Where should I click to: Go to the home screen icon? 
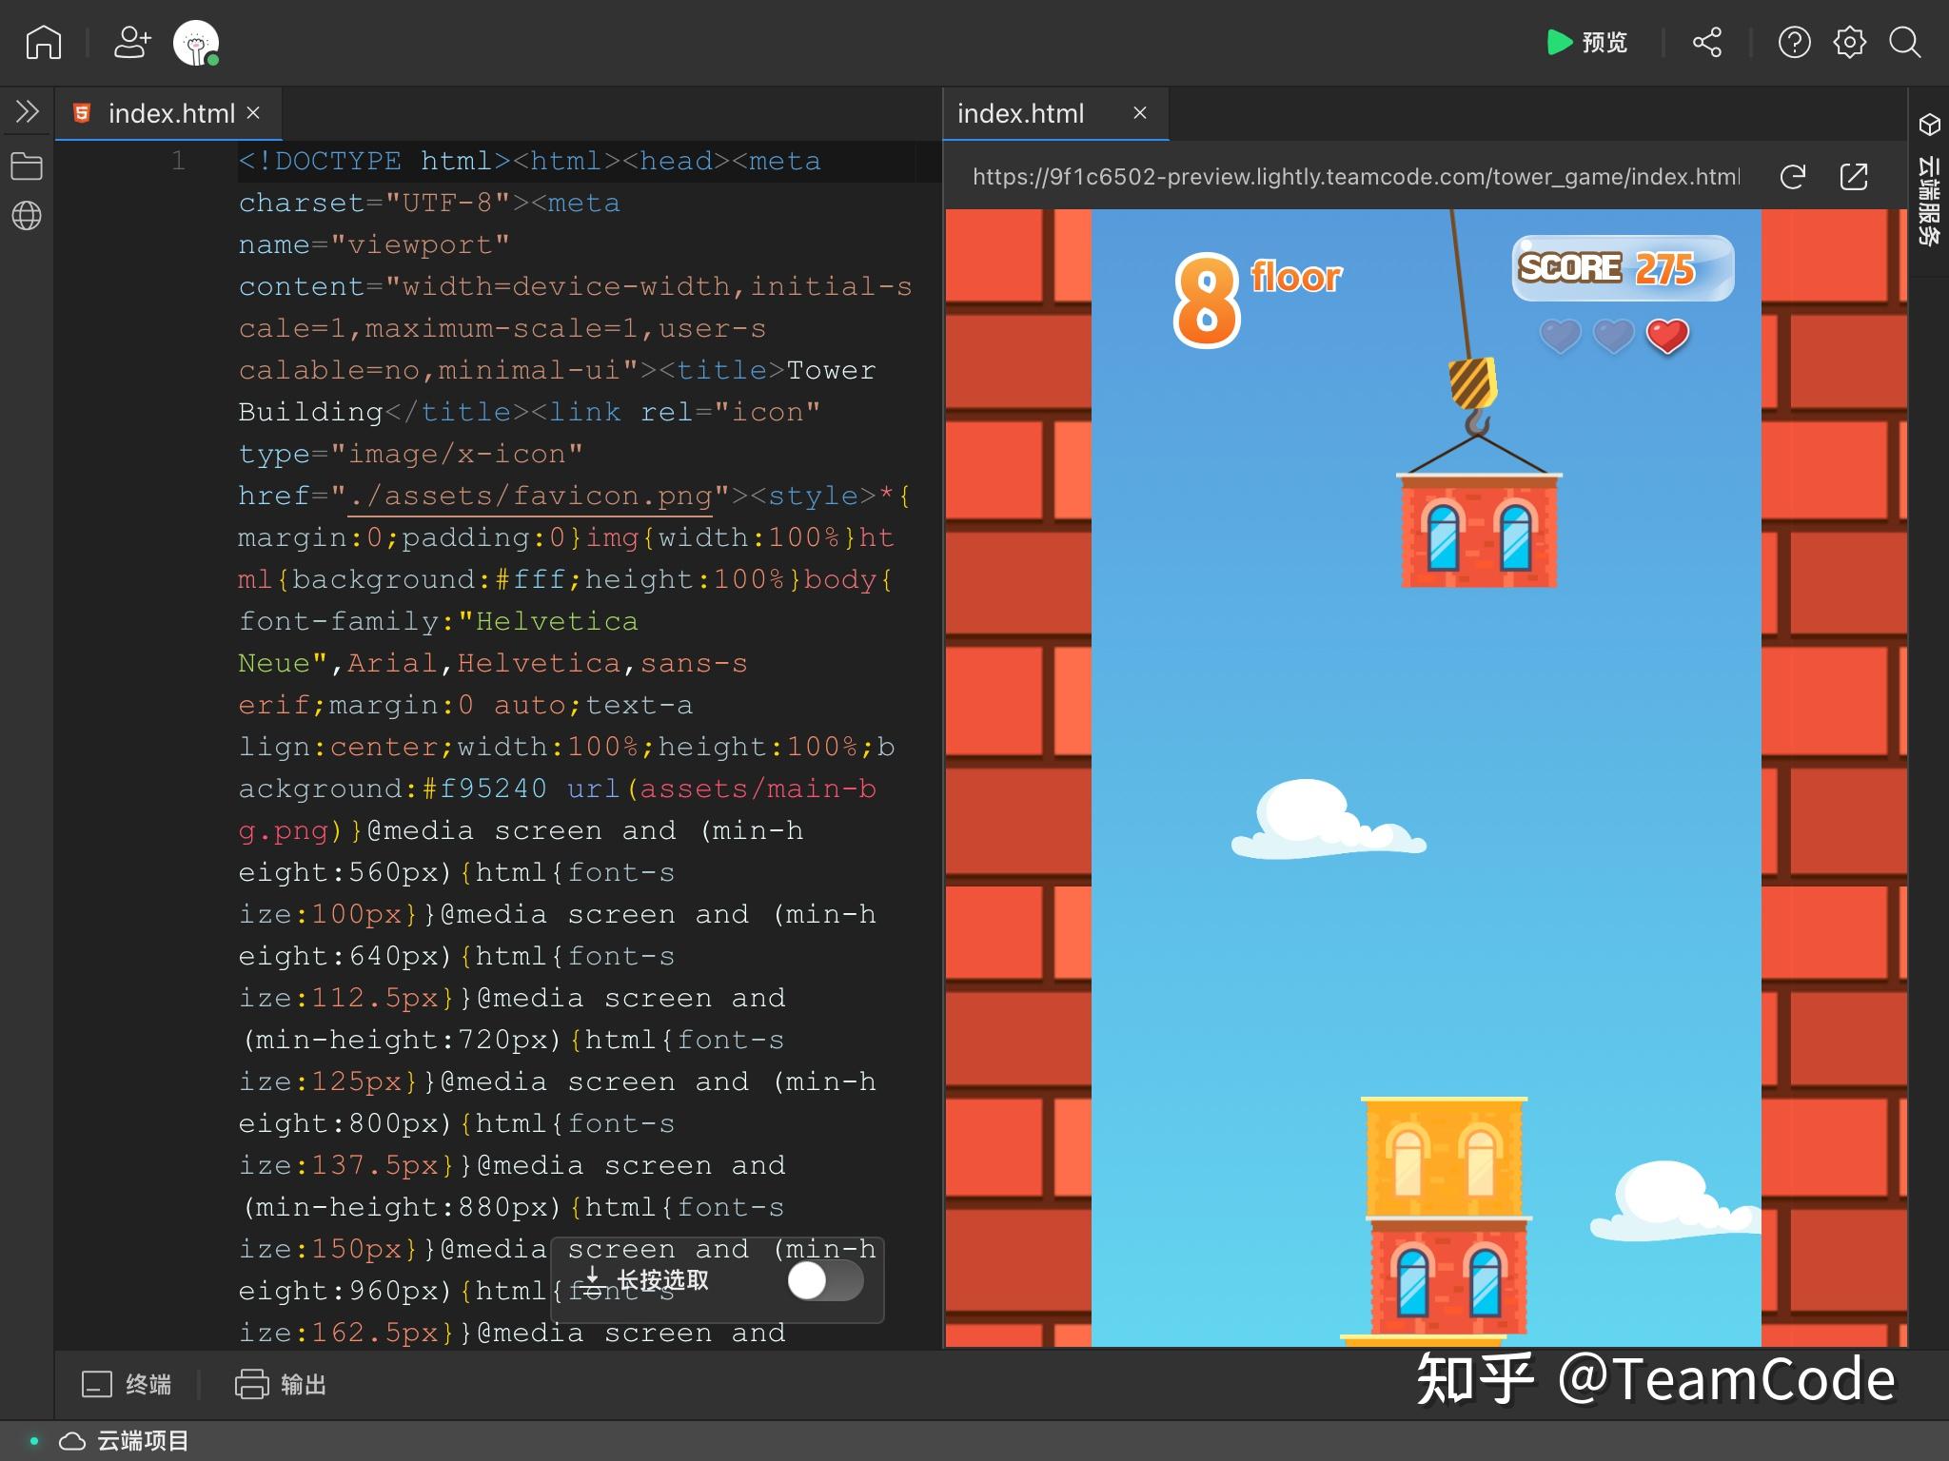(44, 43)
